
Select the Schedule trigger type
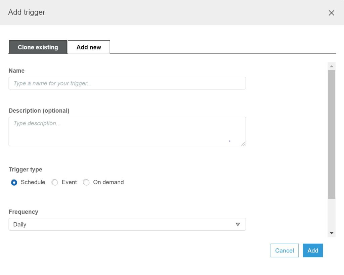(14, 183)
